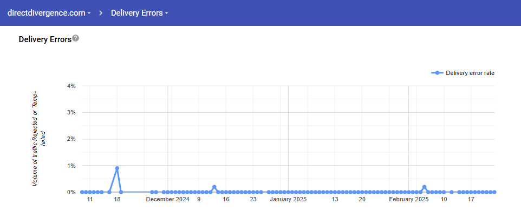Screen dimensions: 521x218
Task: Click the blue legend marker icon
Action: [x=437, y=73]
